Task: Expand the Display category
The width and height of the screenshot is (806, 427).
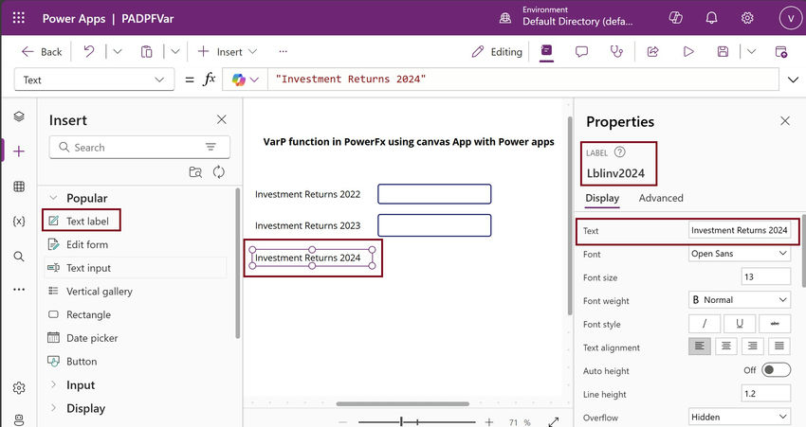Action: [x=53, y=408]
